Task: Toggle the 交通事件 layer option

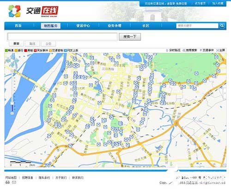Action: coord(207,50)
